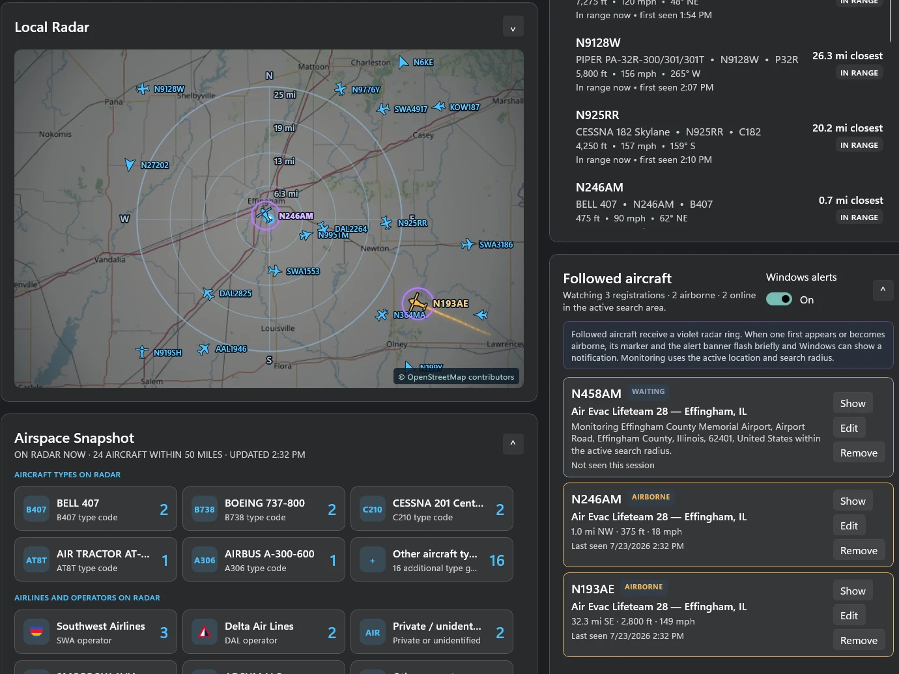Viewport: 899px width, 674px height.
Task: Click the WAITING status badge for N458AM
Action: click(648, 391)
